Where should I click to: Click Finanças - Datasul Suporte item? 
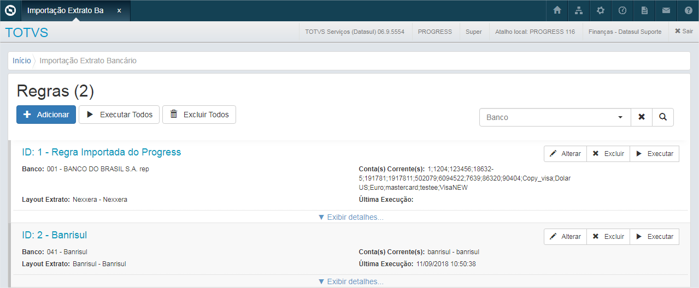[x=625, y=32]
